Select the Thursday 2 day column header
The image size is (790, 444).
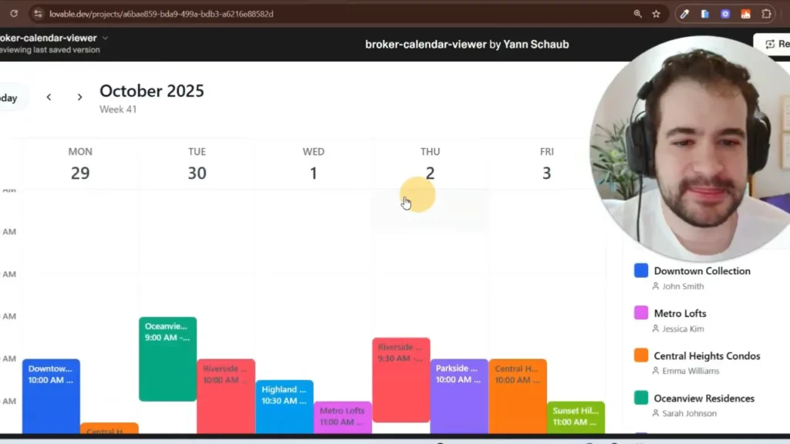click(x=430, y=164)
